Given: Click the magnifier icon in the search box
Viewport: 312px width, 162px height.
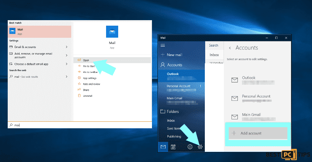Looking at the screenshot, I should (11, 125).
